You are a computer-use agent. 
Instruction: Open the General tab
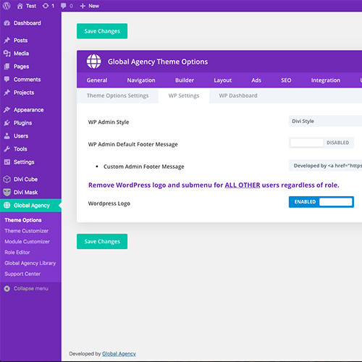tap(97, 80)
